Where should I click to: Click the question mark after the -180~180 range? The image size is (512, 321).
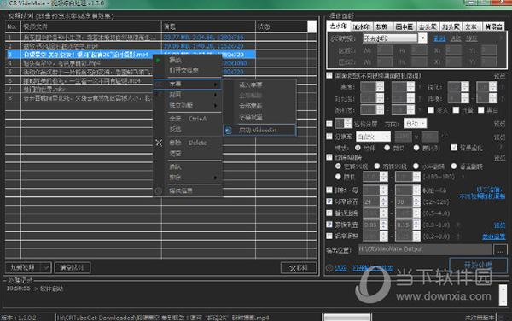tap(463, 177)
